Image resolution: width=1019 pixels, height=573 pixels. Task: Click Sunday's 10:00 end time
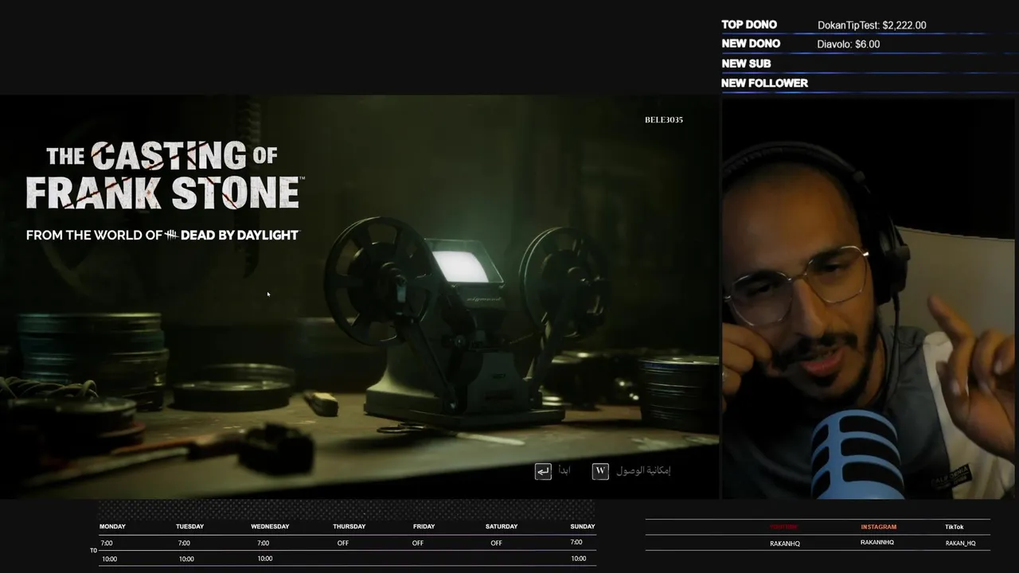579,558
